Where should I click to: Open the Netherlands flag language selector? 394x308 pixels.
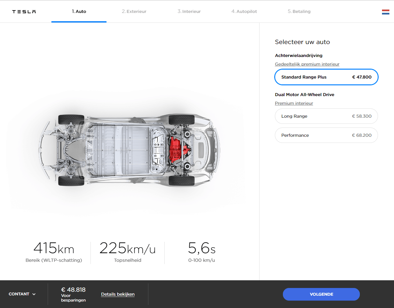(x=385, y=12)
